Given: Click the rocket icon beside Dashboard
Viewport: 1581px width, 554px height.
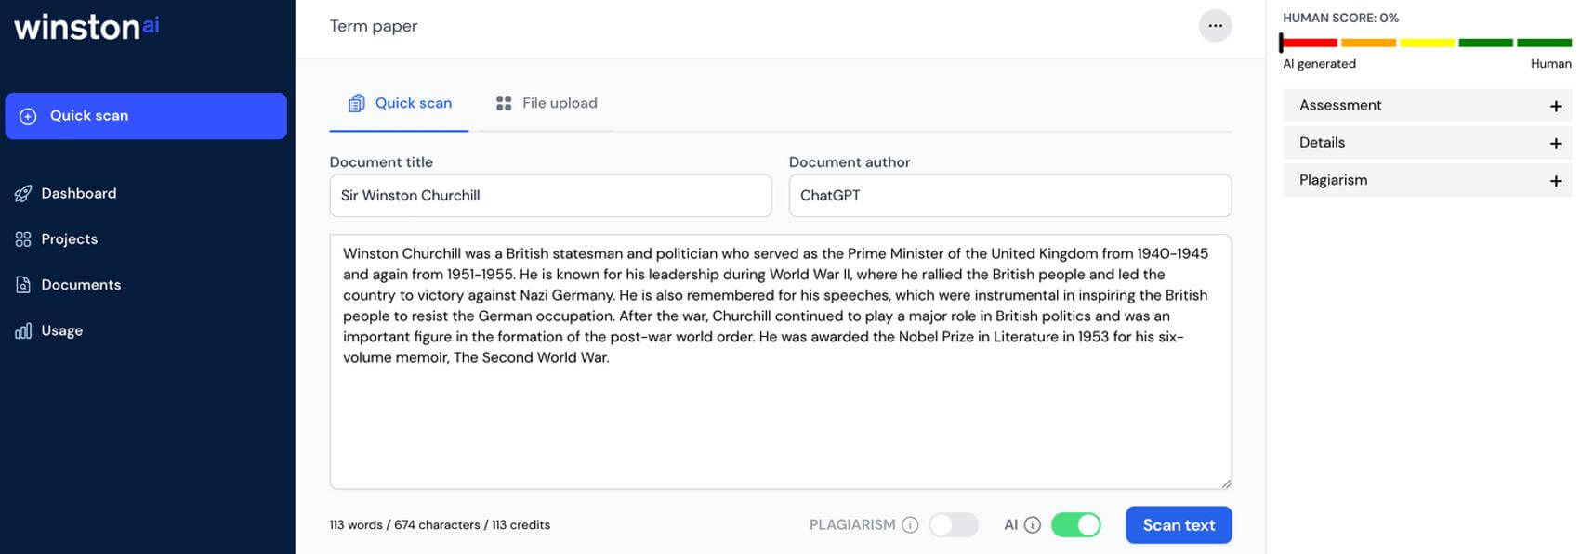Looking at the screenshot, I should tap(23, 193).
